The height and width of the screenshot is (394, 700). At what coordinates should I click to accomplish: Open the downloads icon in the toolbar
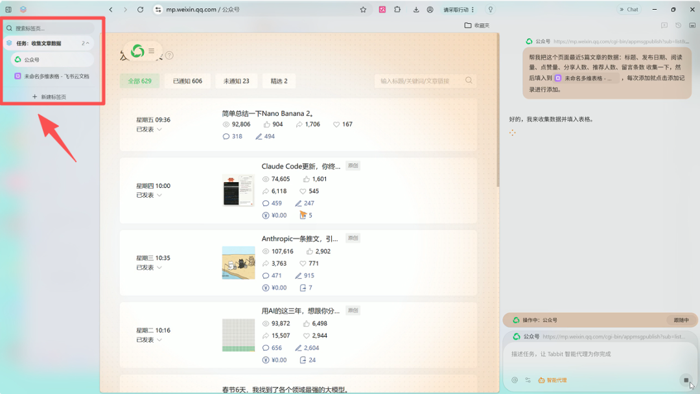tap(417, 9)
